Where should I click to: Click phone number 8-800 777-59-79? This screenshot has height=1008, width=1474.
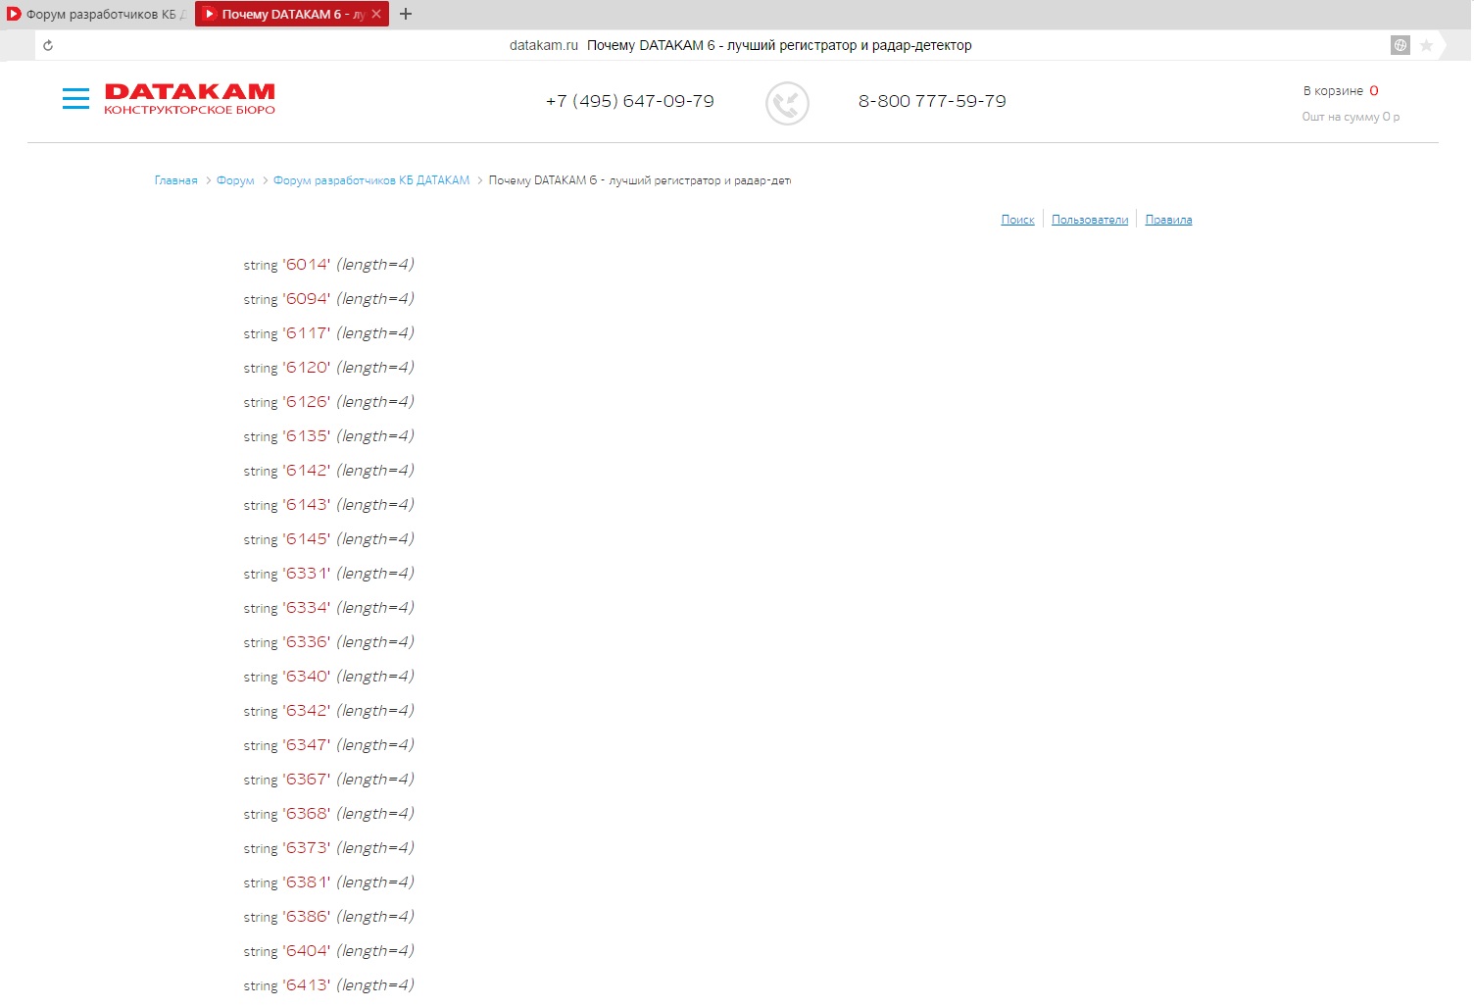(931, 101)
